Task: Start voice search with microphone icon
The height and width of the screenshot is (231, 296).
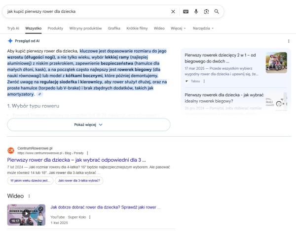Action: pos(196,12)
